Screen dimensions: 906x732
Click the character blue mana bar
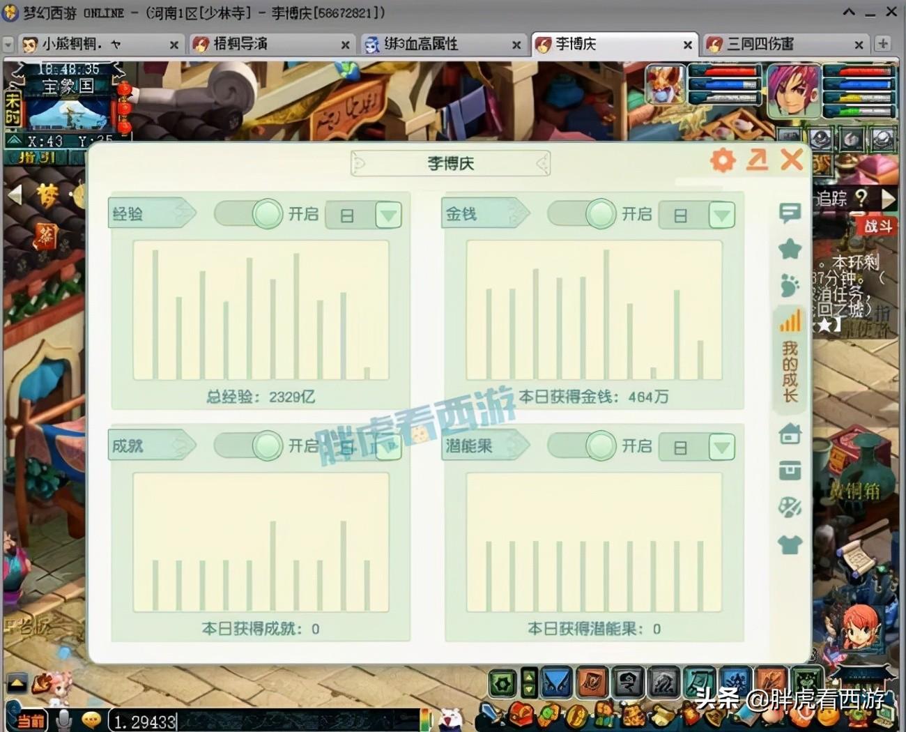coord(859,84)
